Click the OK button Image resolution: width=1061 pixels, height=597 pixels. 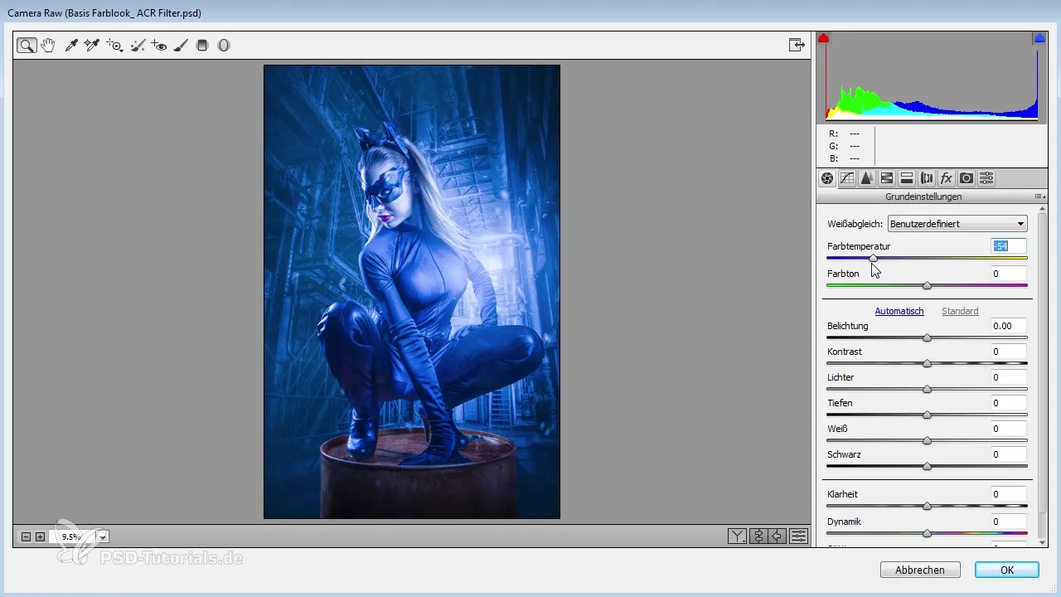click(x=1007, y=570)
